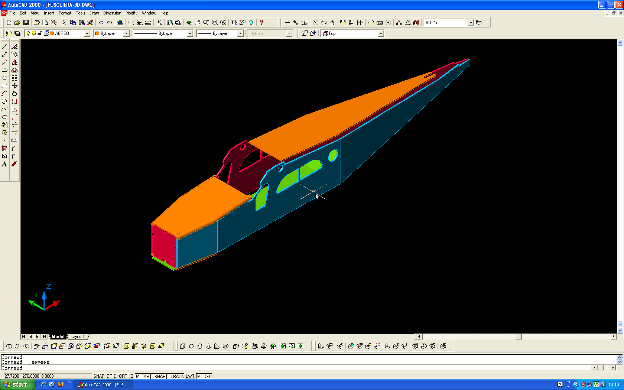Choose the Rotate modify tool
The width and height of the screenshot is (624, 390).
[14, 94]
